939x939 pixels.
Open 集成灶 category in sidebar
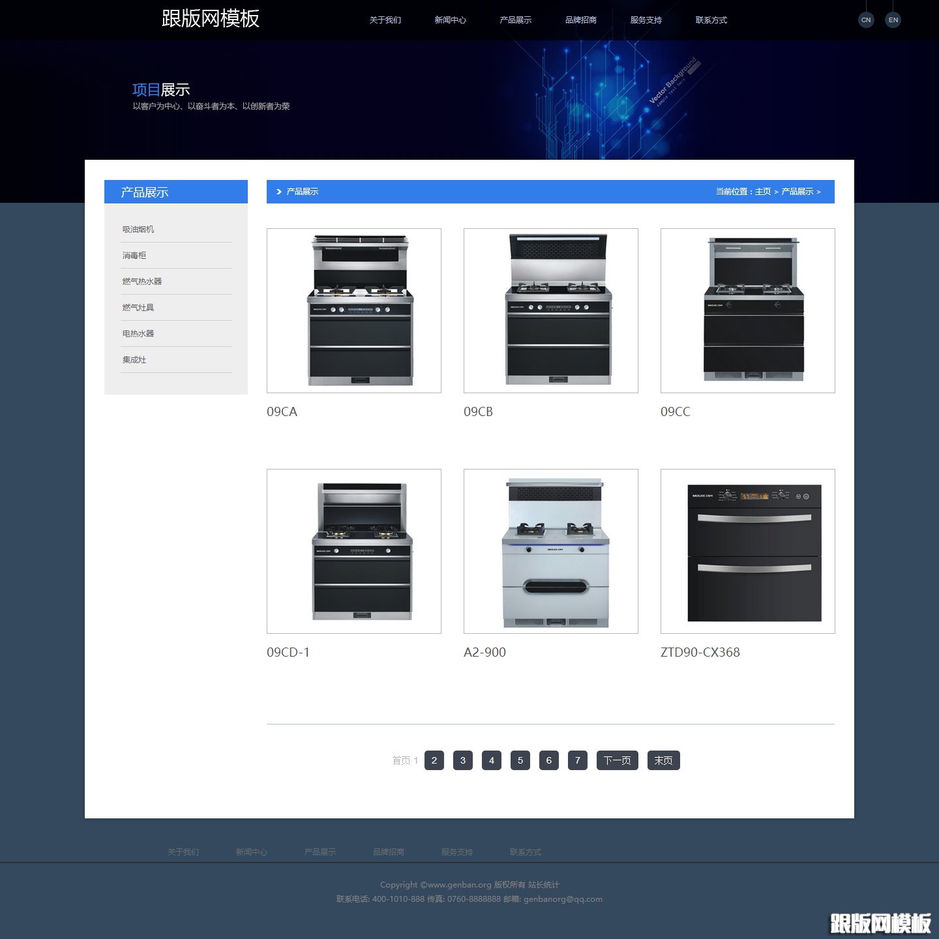pos(134,360)
